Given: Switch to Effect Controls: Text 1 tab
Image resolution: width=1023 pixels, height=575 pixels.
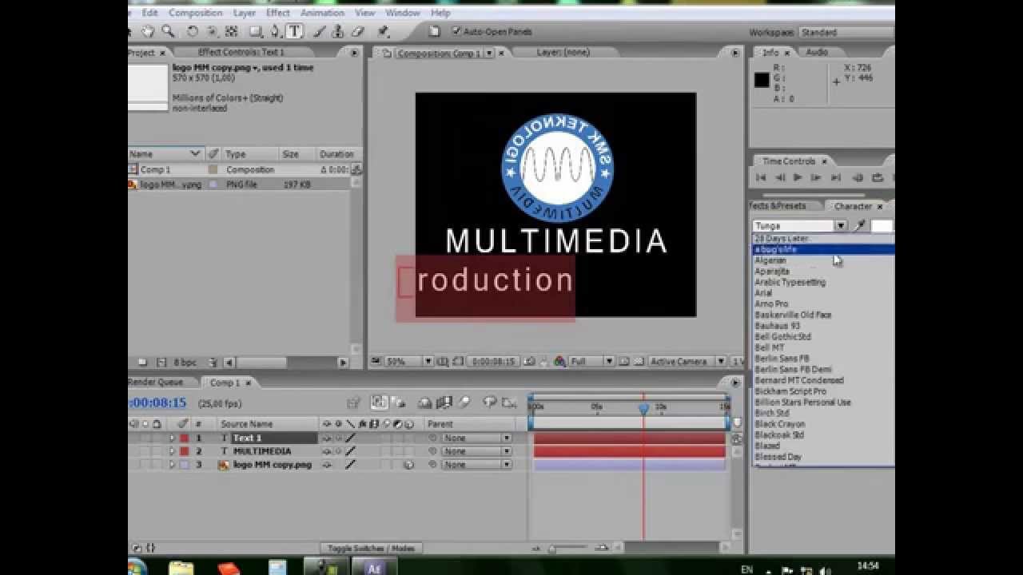Looking at the screenshot, I should [x=241, y=53].
